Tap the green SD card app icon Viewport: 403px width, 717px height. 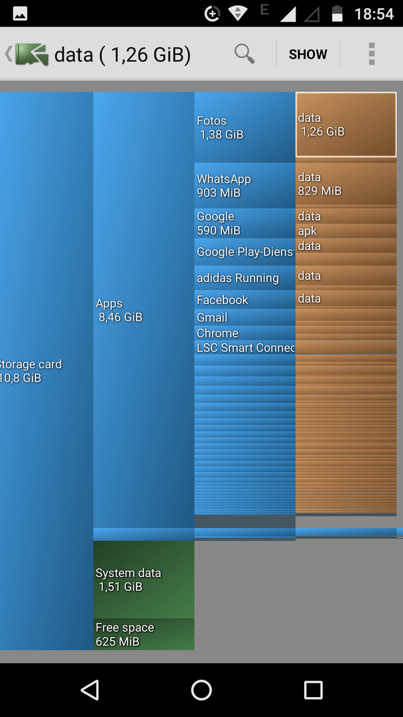click(x=32, y=54)
